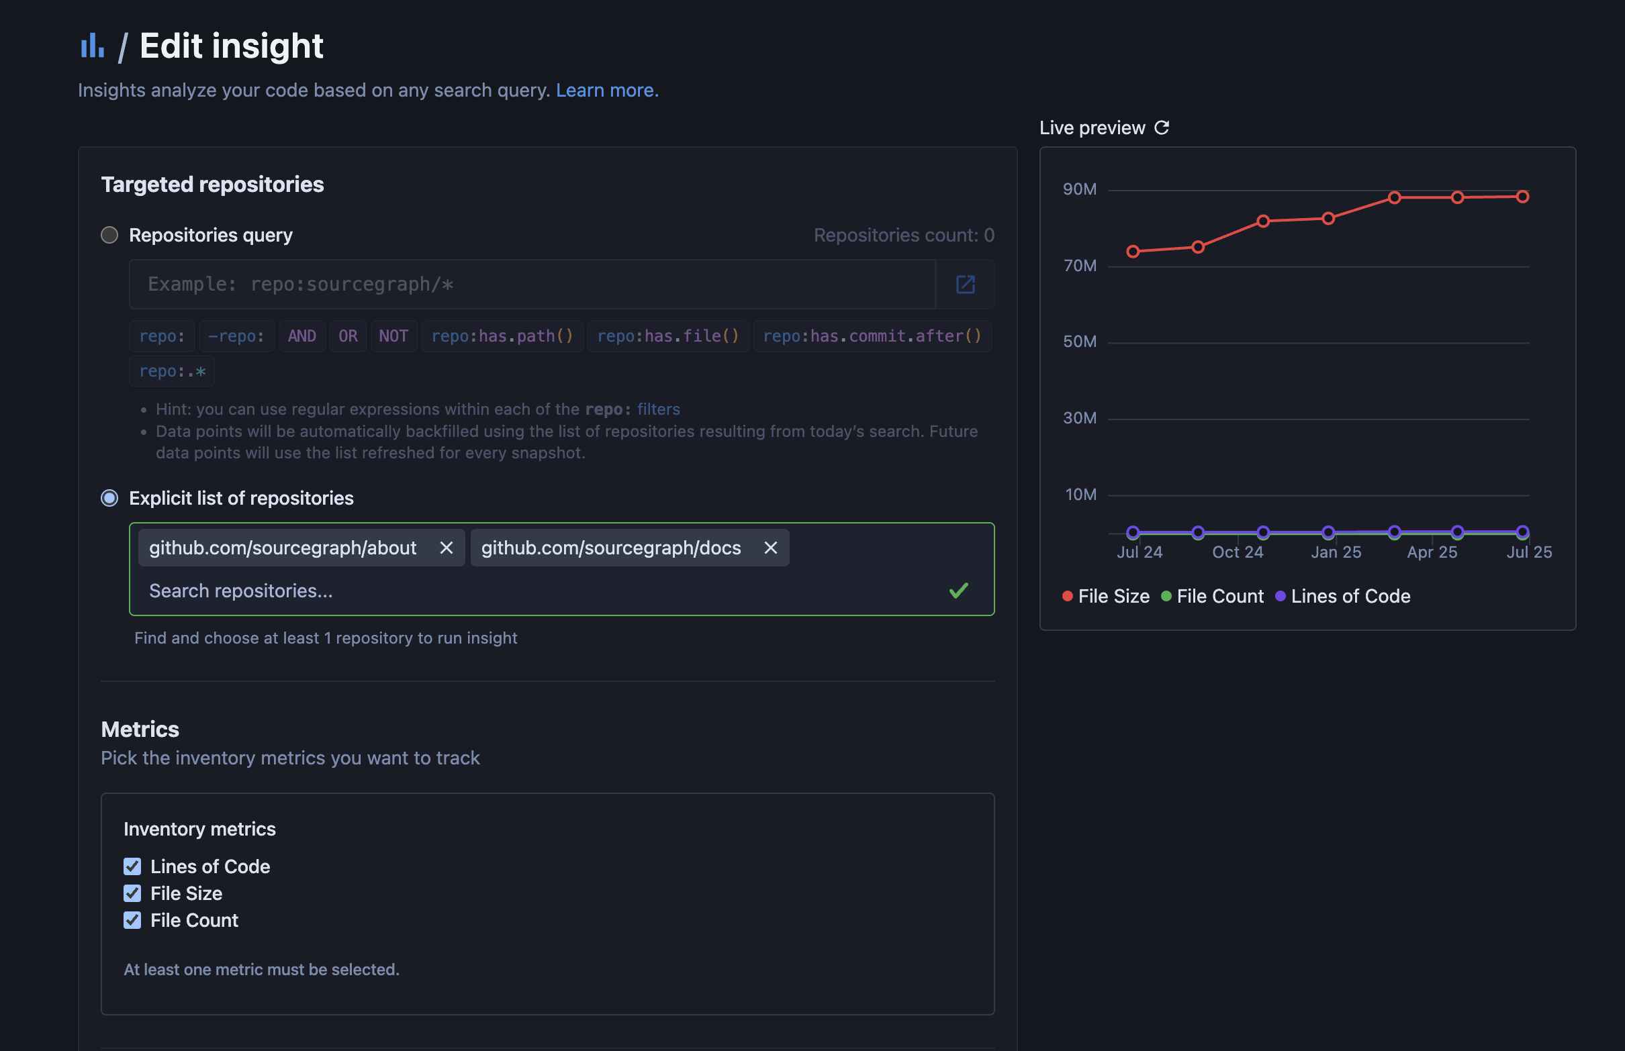Remove github.com/sourcegraph/docs repository chip
1625x1051 pixels.
coord(770,548)
